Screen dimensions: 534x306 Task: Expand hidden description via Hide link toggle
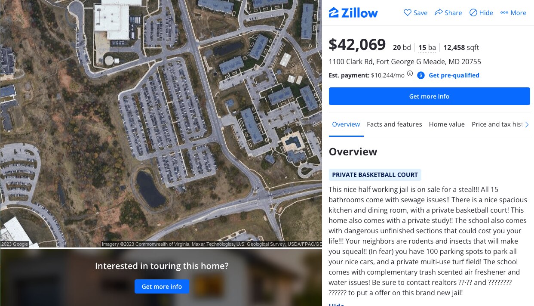pos(336,304)
